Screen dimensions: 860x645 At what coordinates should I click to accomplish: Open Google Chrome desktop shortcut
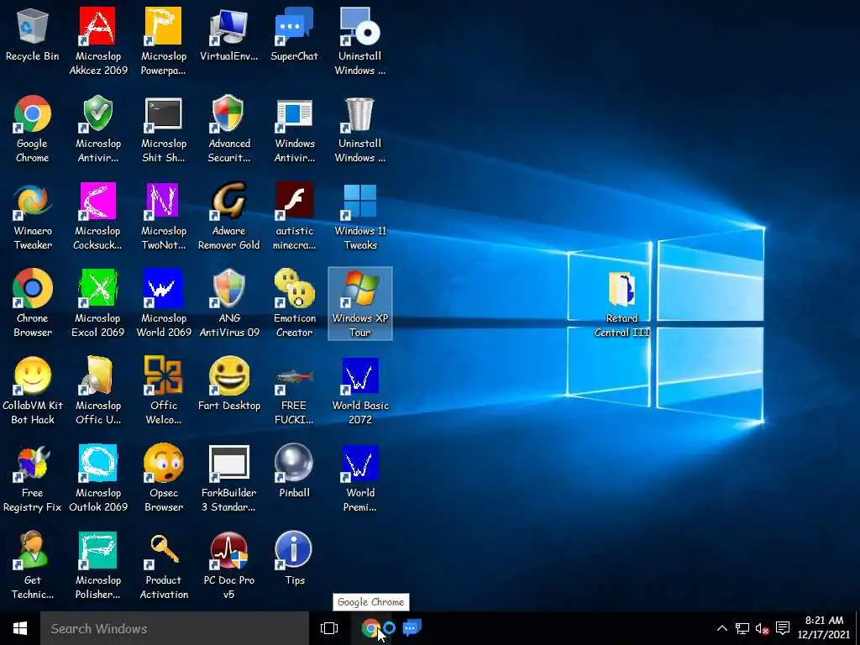33,128
